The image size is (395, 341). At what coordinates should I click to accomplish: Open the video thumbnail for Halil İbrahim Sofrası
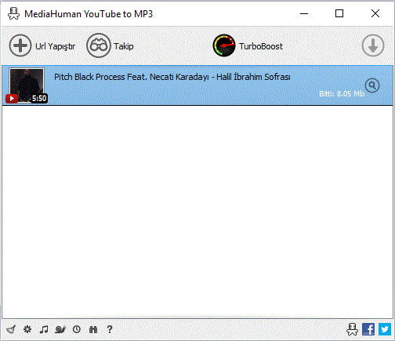pos(27,85)
